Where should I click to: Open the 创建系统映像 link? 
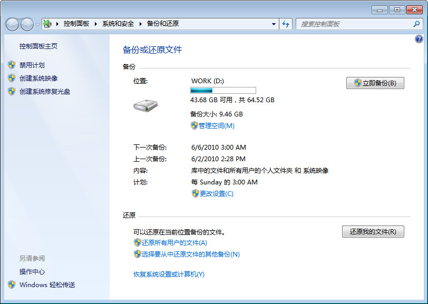click(x=38, y=79)
